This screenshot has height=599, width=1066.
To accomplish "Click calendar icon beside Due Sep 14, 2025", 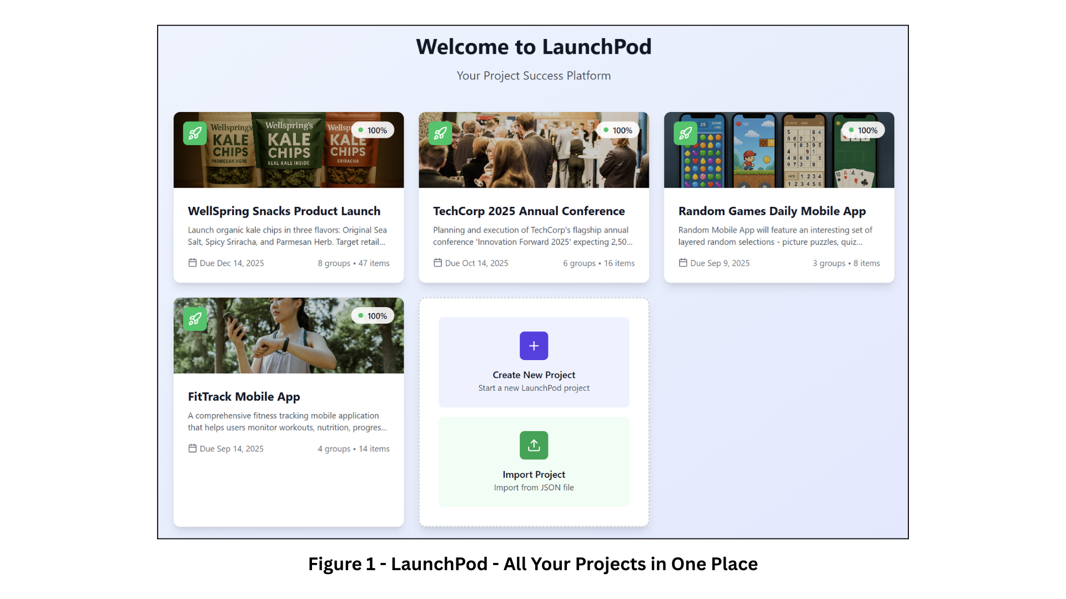I will tap(193, 448).
